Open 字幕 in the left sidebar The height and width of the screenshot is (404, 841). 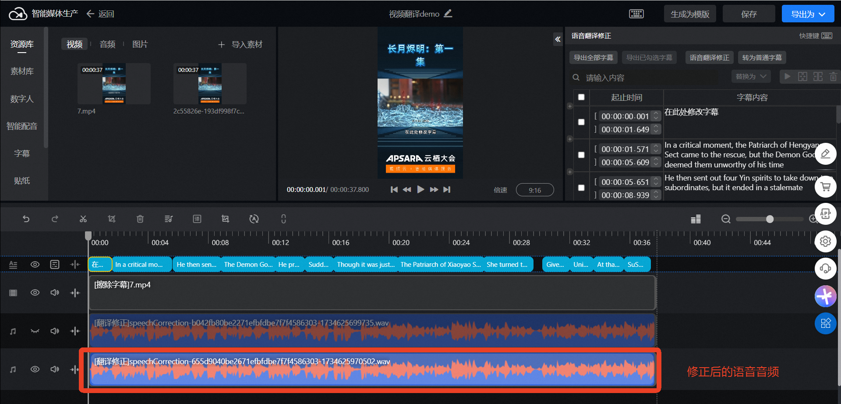(x=22, y=154)
